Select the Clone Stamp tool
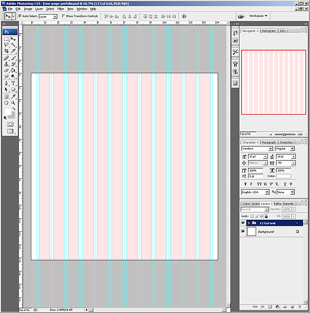The width and height of the screenshot is (310, 313). click(x=6, y=64)
